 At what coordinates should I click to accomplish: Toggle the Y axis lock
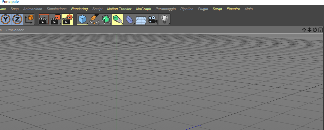pos(5,19)
